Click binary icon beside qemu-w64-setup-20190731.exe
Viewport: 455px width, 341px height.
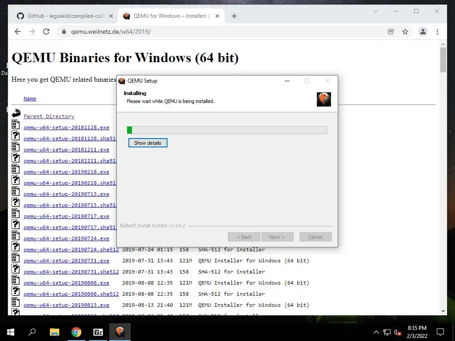coord(16,258)
